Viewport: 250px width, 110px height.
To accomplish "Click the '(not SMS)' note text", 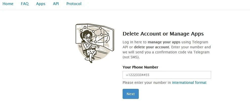I will tap(131, 57).
